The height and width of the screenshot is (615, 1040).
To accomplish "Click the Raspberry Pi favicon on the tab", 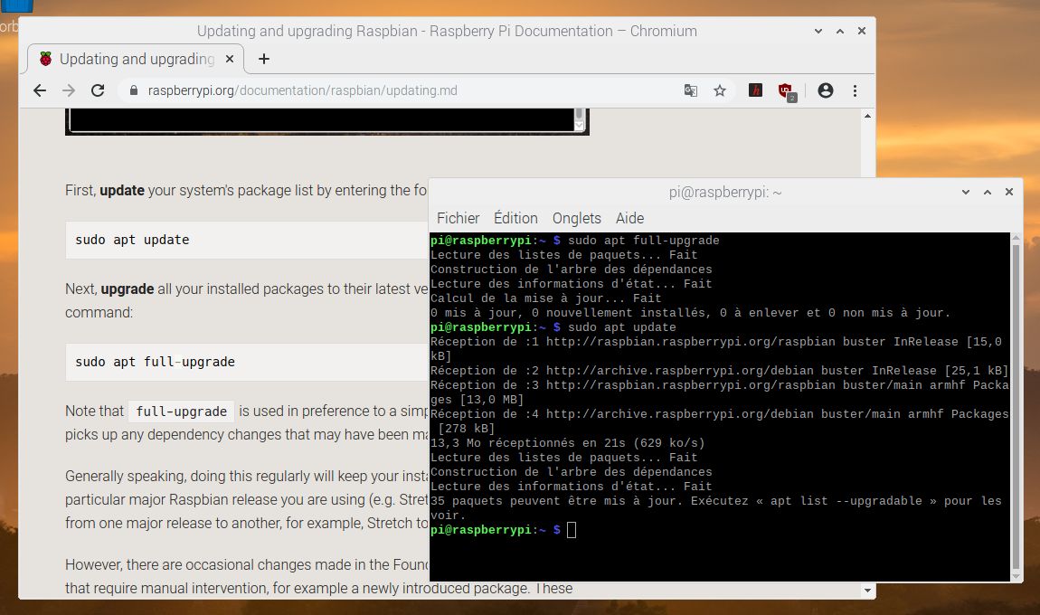I will (x=45, y=59).
